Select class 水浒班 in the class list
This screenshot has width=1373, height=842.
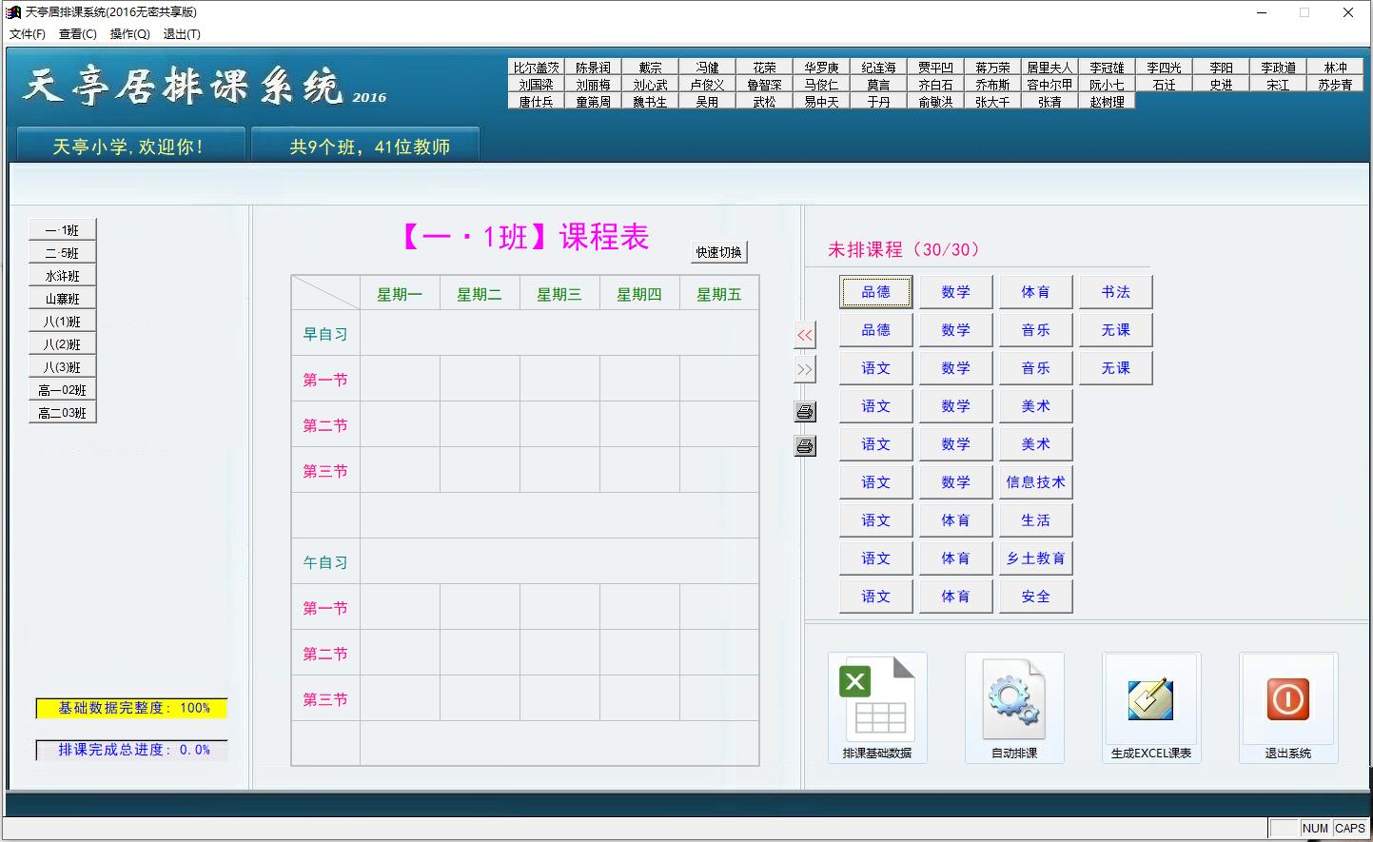click(63, 276)
